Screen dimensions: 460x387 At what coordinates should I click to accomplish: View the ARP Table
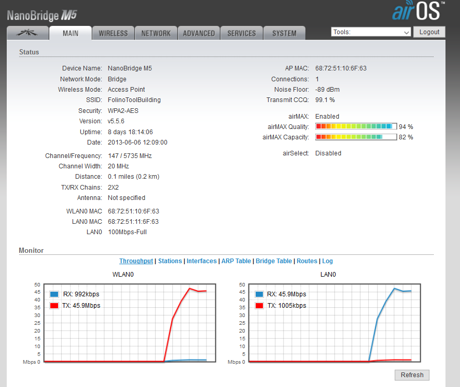tap(236, 261)
